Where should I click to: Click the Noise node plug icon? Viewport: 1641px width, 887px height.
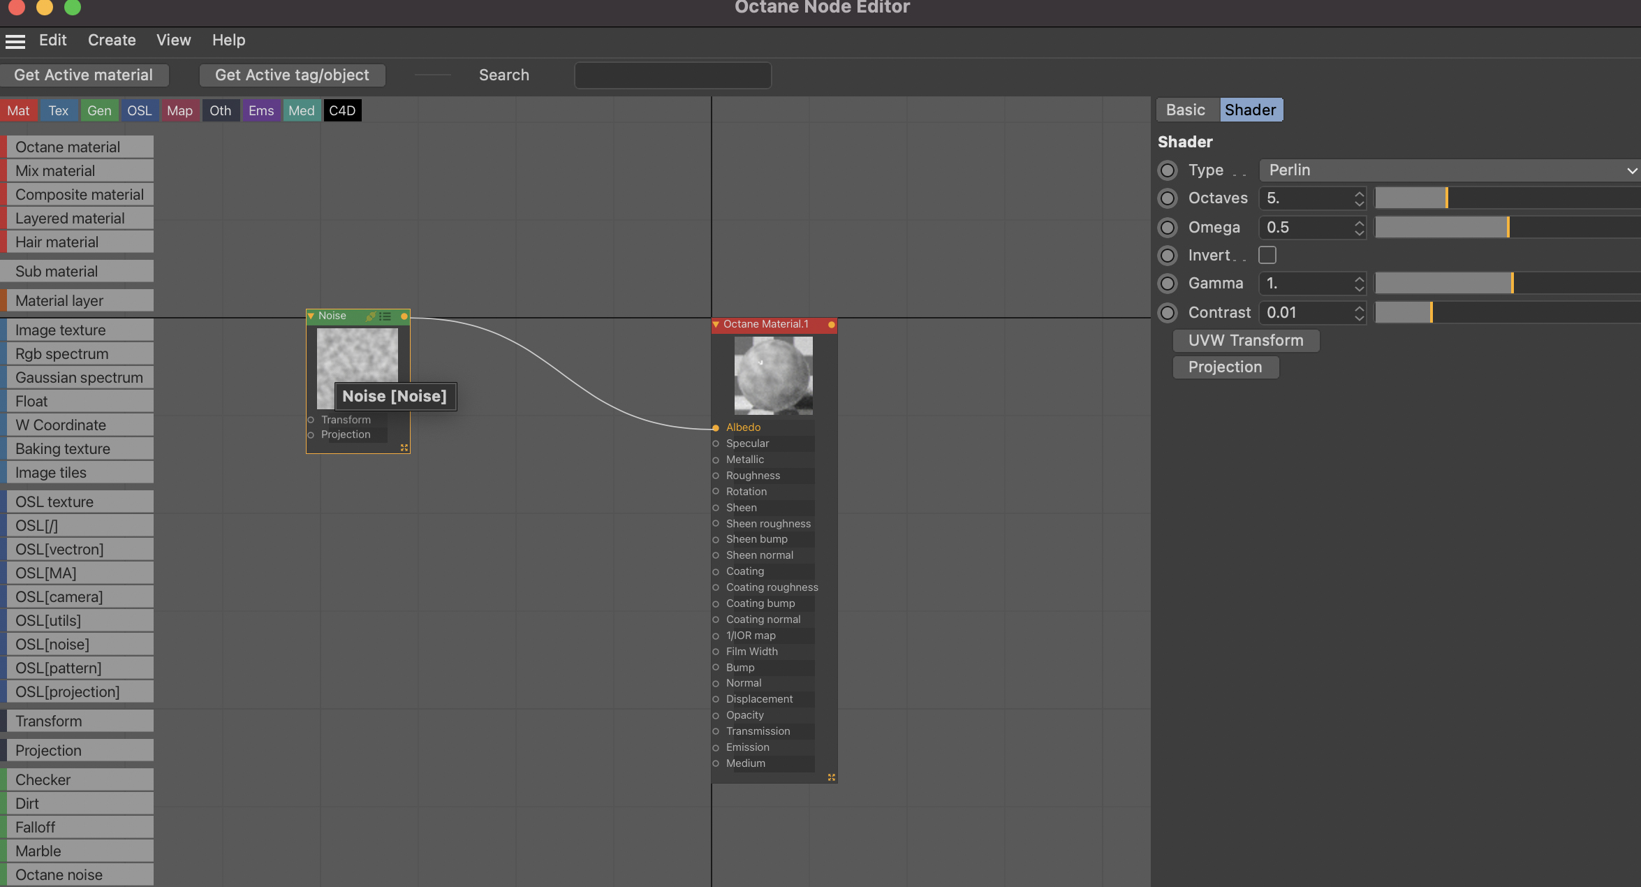click(371, 316)
